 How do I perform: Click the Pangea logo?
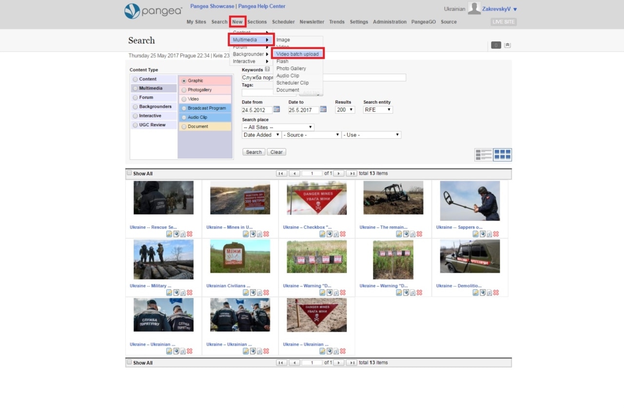[153, 11]
